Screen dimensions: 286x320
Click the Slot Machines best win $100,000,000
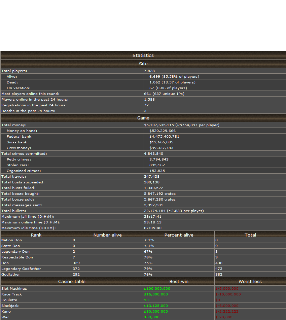157,288
